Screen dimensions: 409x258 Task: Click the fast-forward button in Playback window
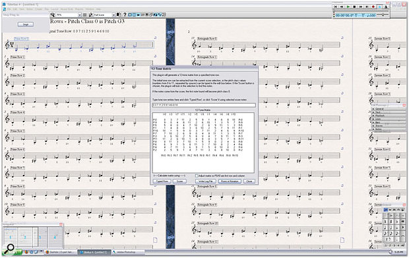(361, 7)
